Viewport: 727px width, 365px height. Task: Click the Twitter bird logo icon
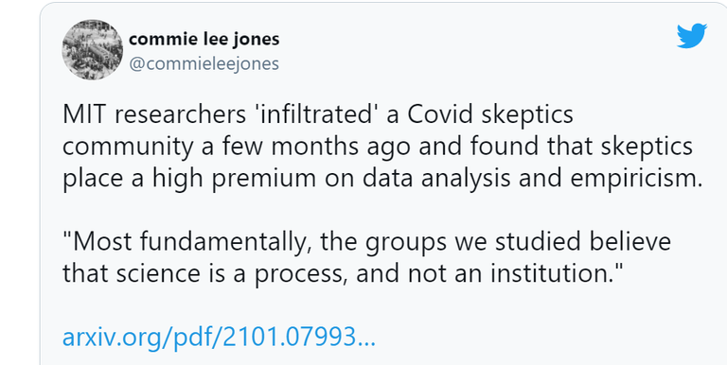click(x=692, y=36)
